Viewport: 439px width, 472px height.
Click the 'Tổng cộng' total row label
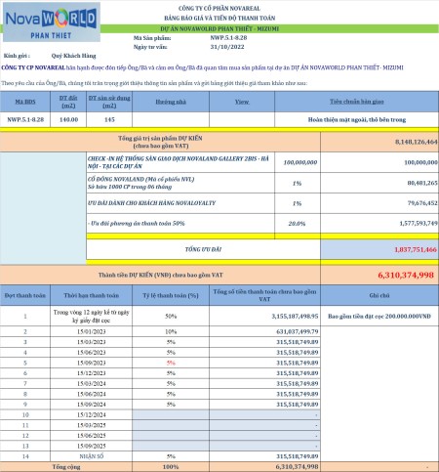[66, 467]
